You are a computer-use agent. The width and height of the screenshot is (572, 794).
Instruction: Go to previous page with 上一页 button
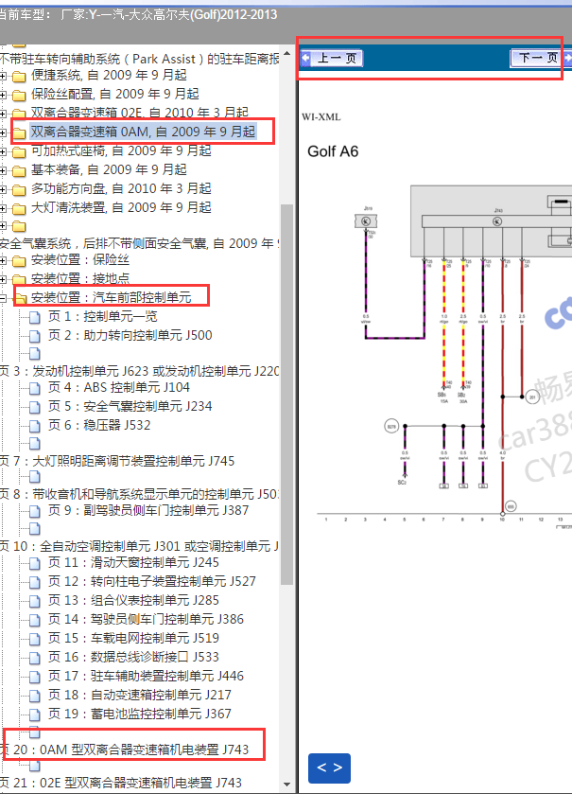332,59
